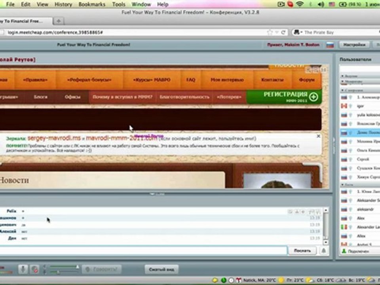Click the red icon in macOS menu bar
This screenshot has height=285, width=380.
290,4
